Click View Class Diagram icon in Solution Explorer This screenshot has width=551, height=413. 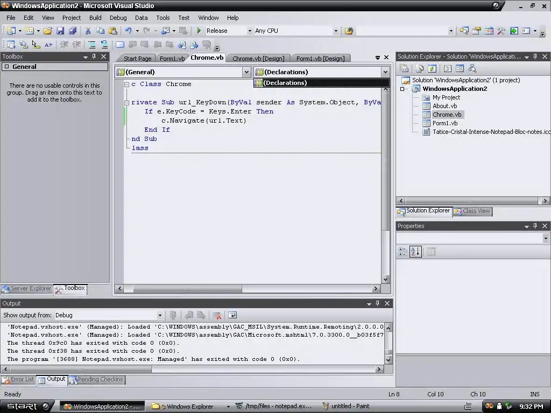pos(472,68)
